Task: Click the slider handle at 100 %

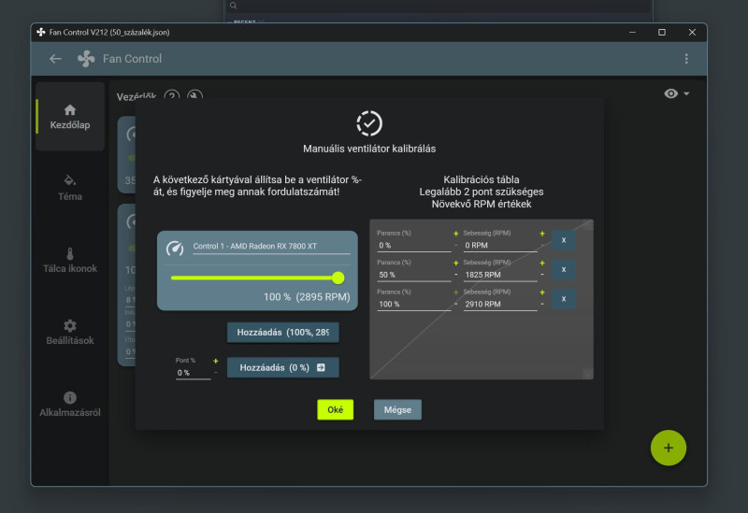Action: click(338, 278)
